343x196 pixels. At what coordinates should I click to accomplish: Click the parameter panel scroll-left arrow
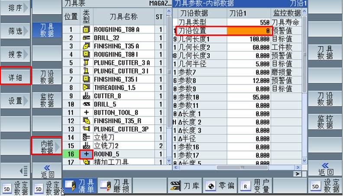tap(176, 167)
